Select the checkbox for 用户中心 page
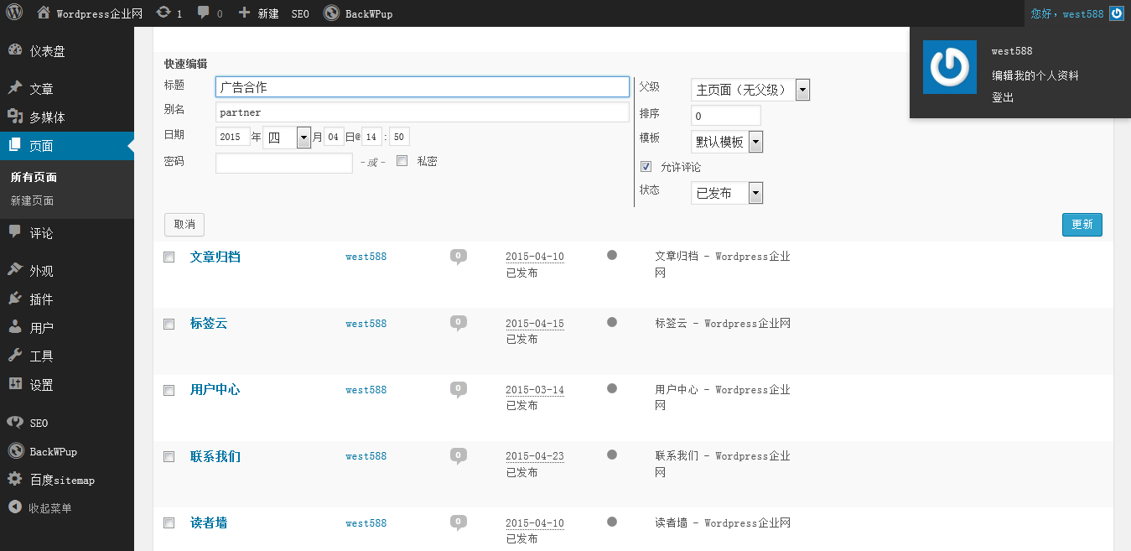1131x551 pixels. tap(169, 390)
